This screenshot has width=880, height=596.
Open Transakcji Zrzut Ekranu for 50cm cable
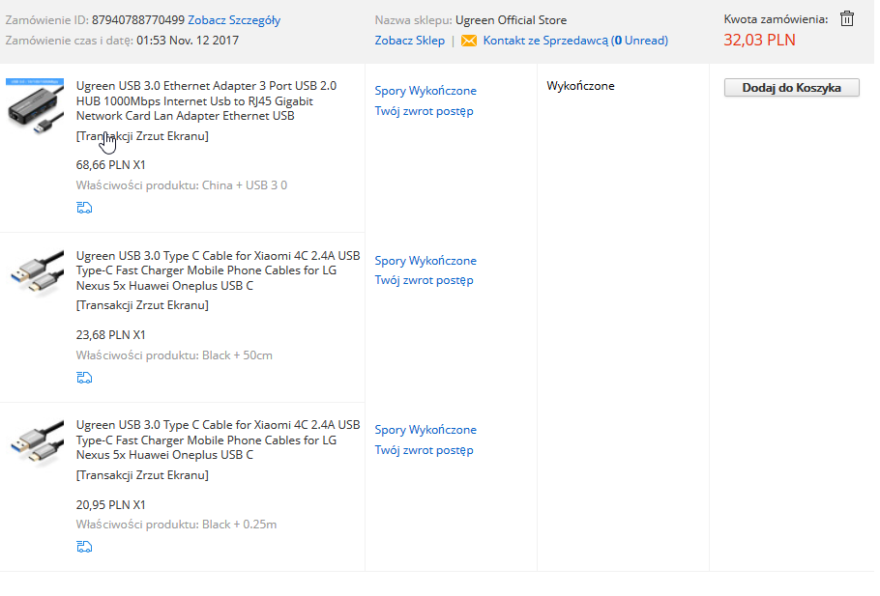(142, 305)
